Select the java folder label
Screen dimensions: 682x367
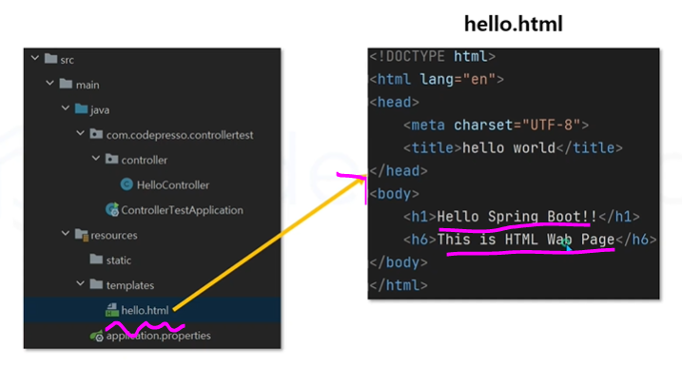click(x=100, y=110)
